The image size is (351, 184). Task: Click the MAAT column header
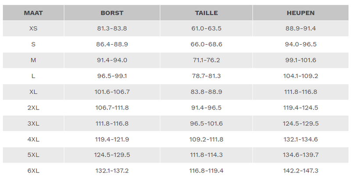point(33,13)
